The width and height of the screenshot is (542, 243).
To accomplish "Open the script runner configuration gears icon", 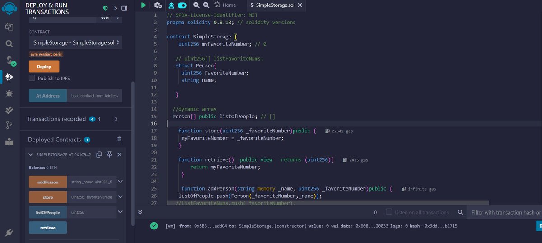I will point(158,5).
